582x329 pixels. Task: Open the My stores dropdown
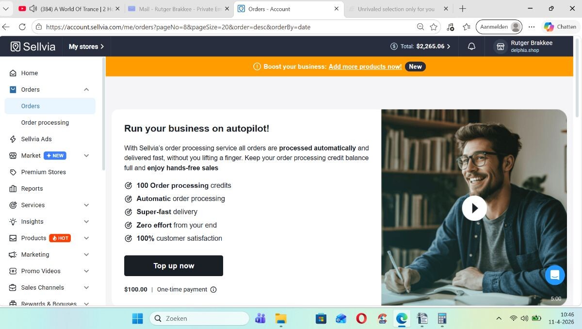86,47
